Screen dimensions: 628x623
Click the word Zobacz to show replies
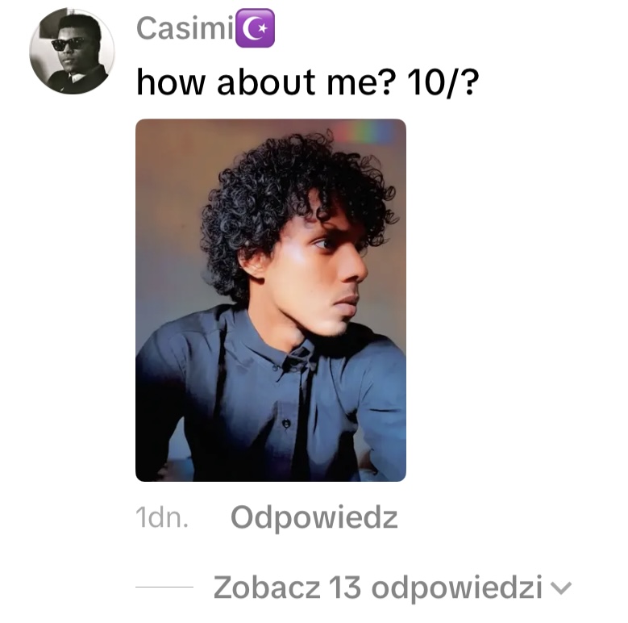pos(267,588)
